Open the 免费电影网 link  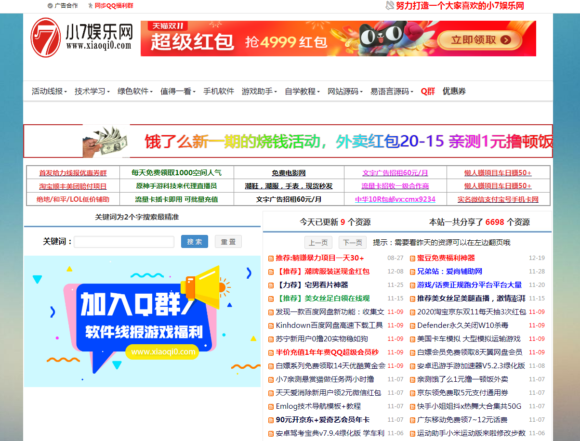click(x=289, y=173)
